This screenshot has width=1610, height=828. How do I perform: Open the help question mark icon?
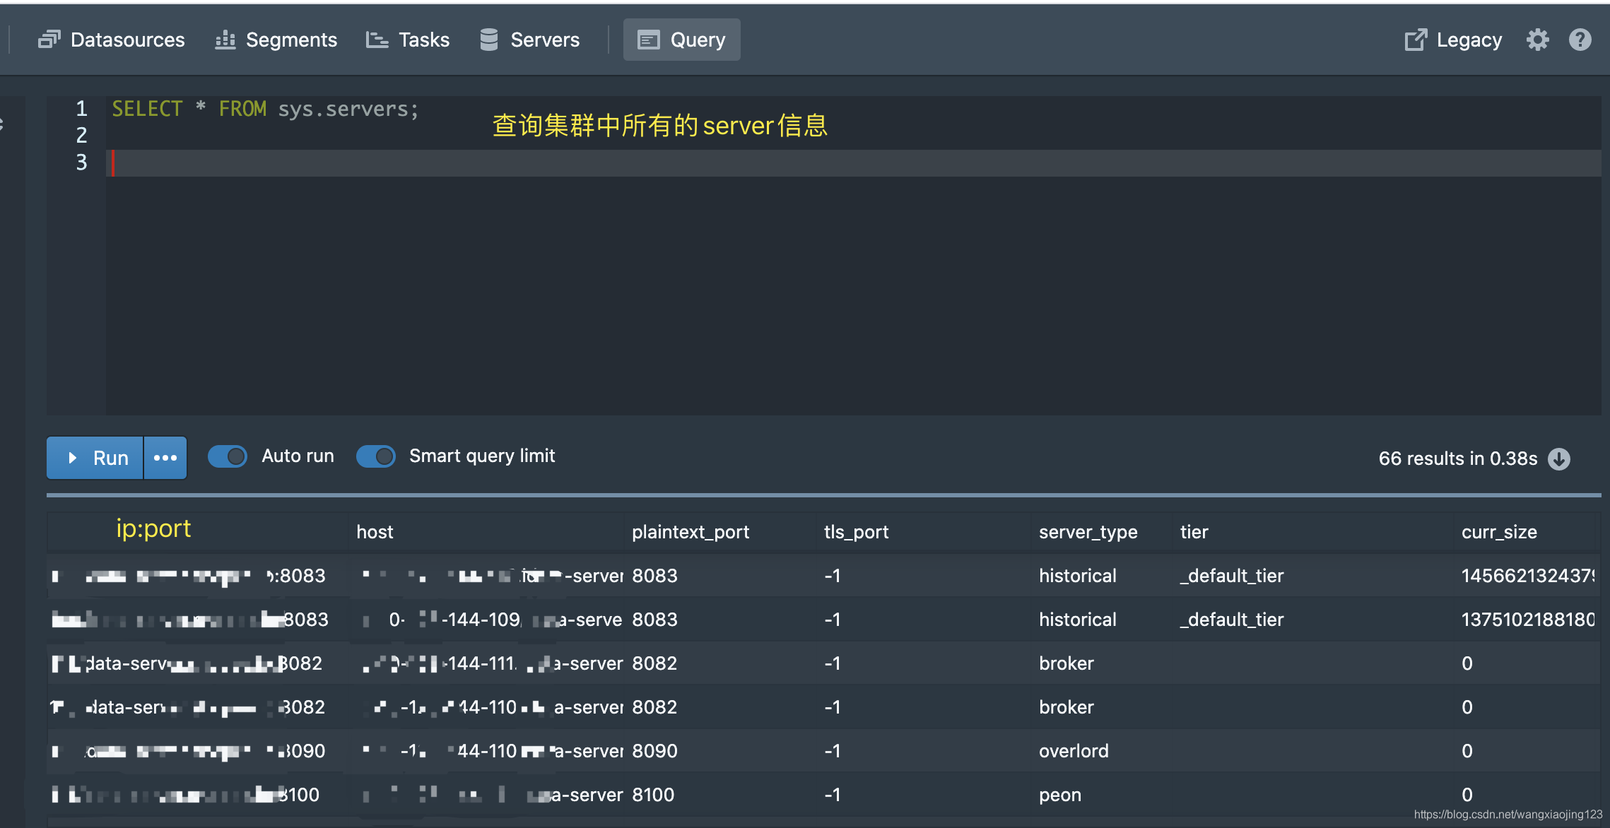pyautogui.click(x=1580, y=40)
